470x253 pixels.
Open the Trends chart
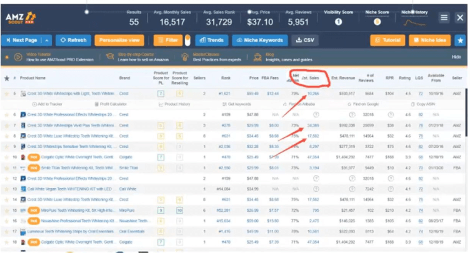(x=211, y=40)
